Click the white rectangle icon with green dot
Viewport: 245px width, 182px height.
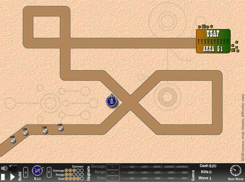(x=4, y=177)
